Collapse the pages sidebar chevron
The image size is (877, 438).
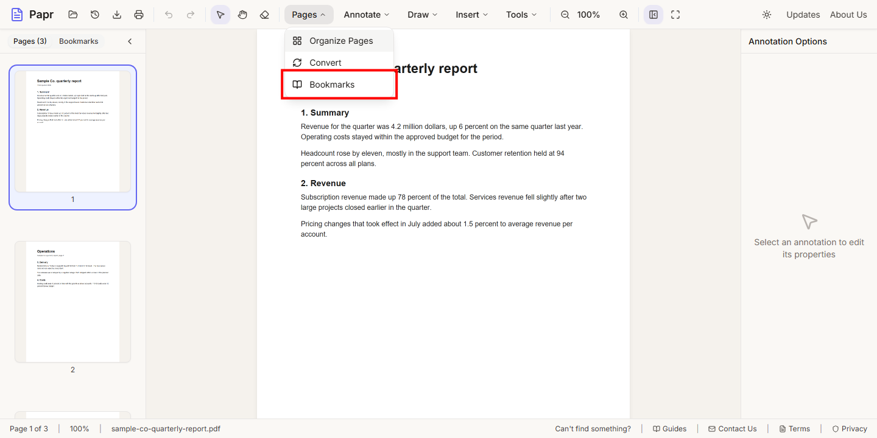pyautogui.click(x=130, y=41)
